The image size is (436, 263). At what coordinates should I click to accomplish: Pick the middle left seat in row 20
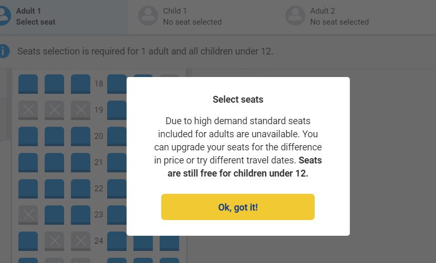pos(54,136)
